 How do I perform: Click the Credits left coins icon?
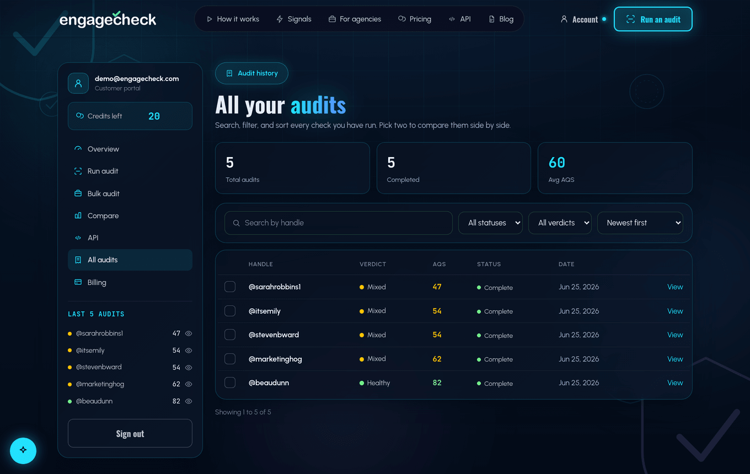coord(80,116)
